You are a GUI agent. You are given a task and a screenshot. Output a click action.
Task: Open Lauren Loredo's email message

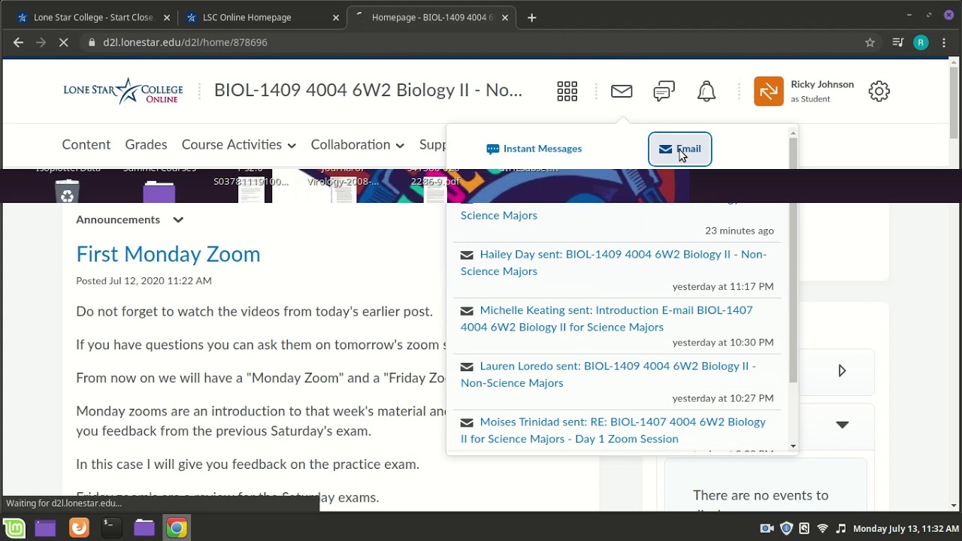[x=608, y=374]
